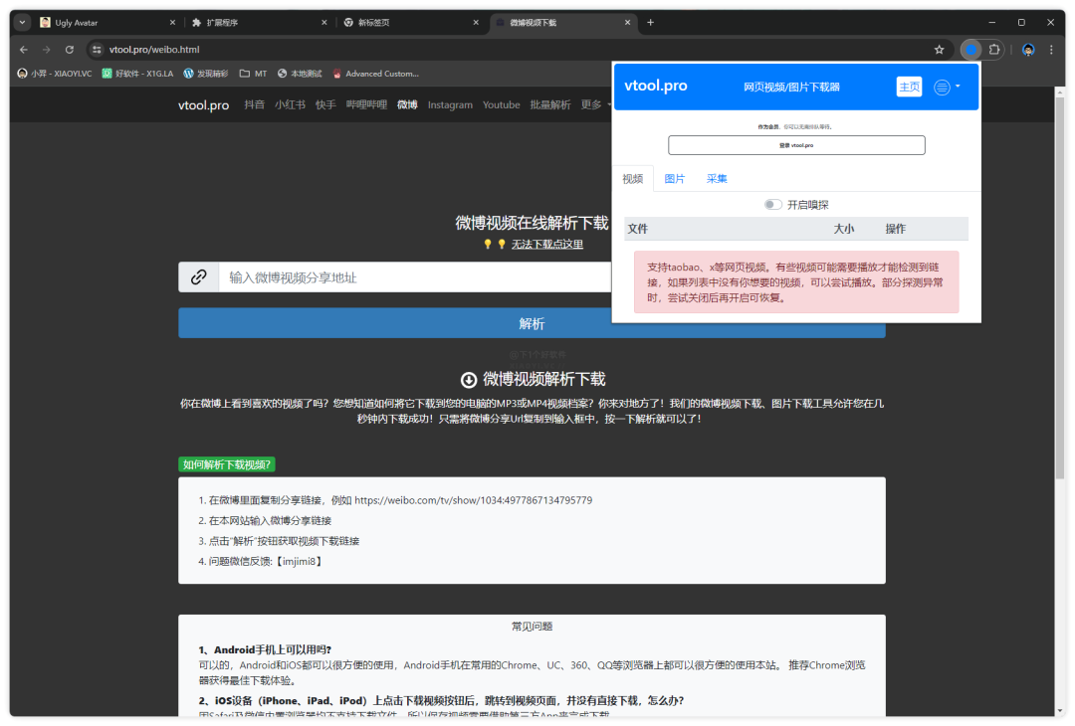The height and width of the screenshot is (726, 1075).
Task: Select 快手 in the site navbar
Action: coord(325,104)
